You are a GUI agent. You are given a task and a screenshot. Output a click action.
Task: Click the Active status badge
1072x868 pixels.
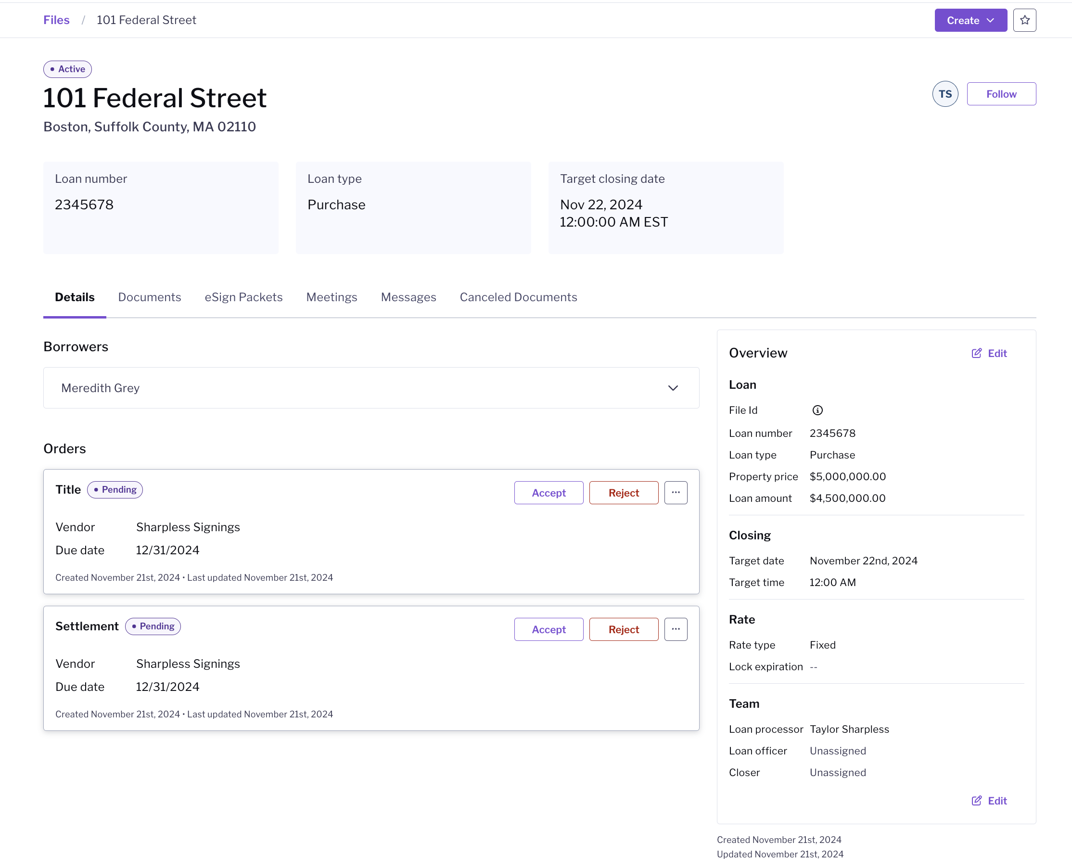click(67, 69)
